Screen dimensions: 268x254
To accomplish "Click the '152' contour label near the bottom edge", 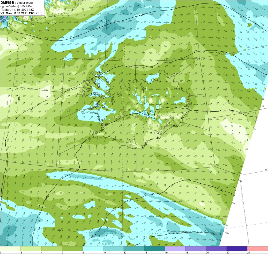I will (x=92, y=236).
